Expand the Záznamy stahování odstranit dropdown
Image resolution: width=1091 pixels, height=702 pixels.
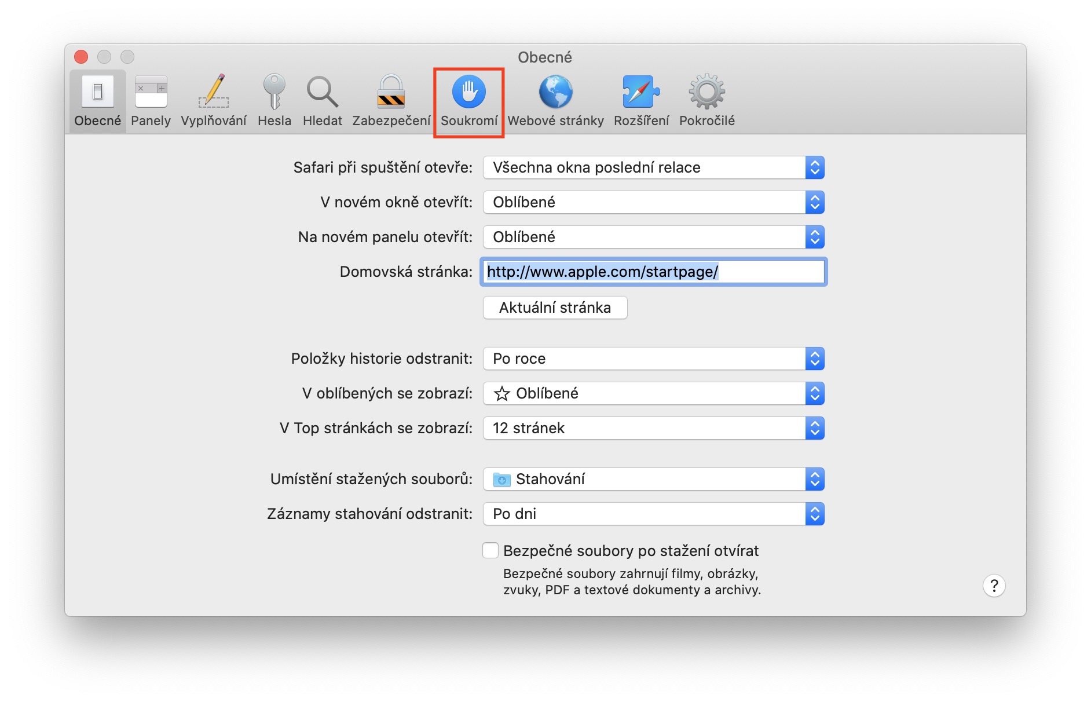pyautogui.click(x=653, y=514)
